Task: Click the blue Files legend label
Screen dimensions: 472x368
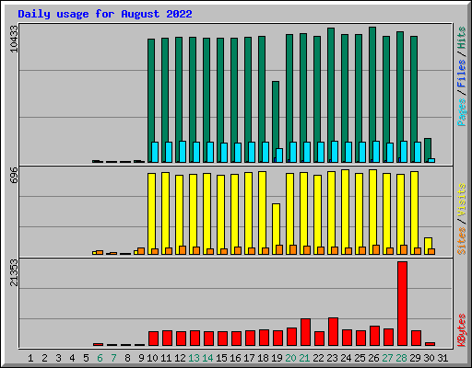Action: 461,74
